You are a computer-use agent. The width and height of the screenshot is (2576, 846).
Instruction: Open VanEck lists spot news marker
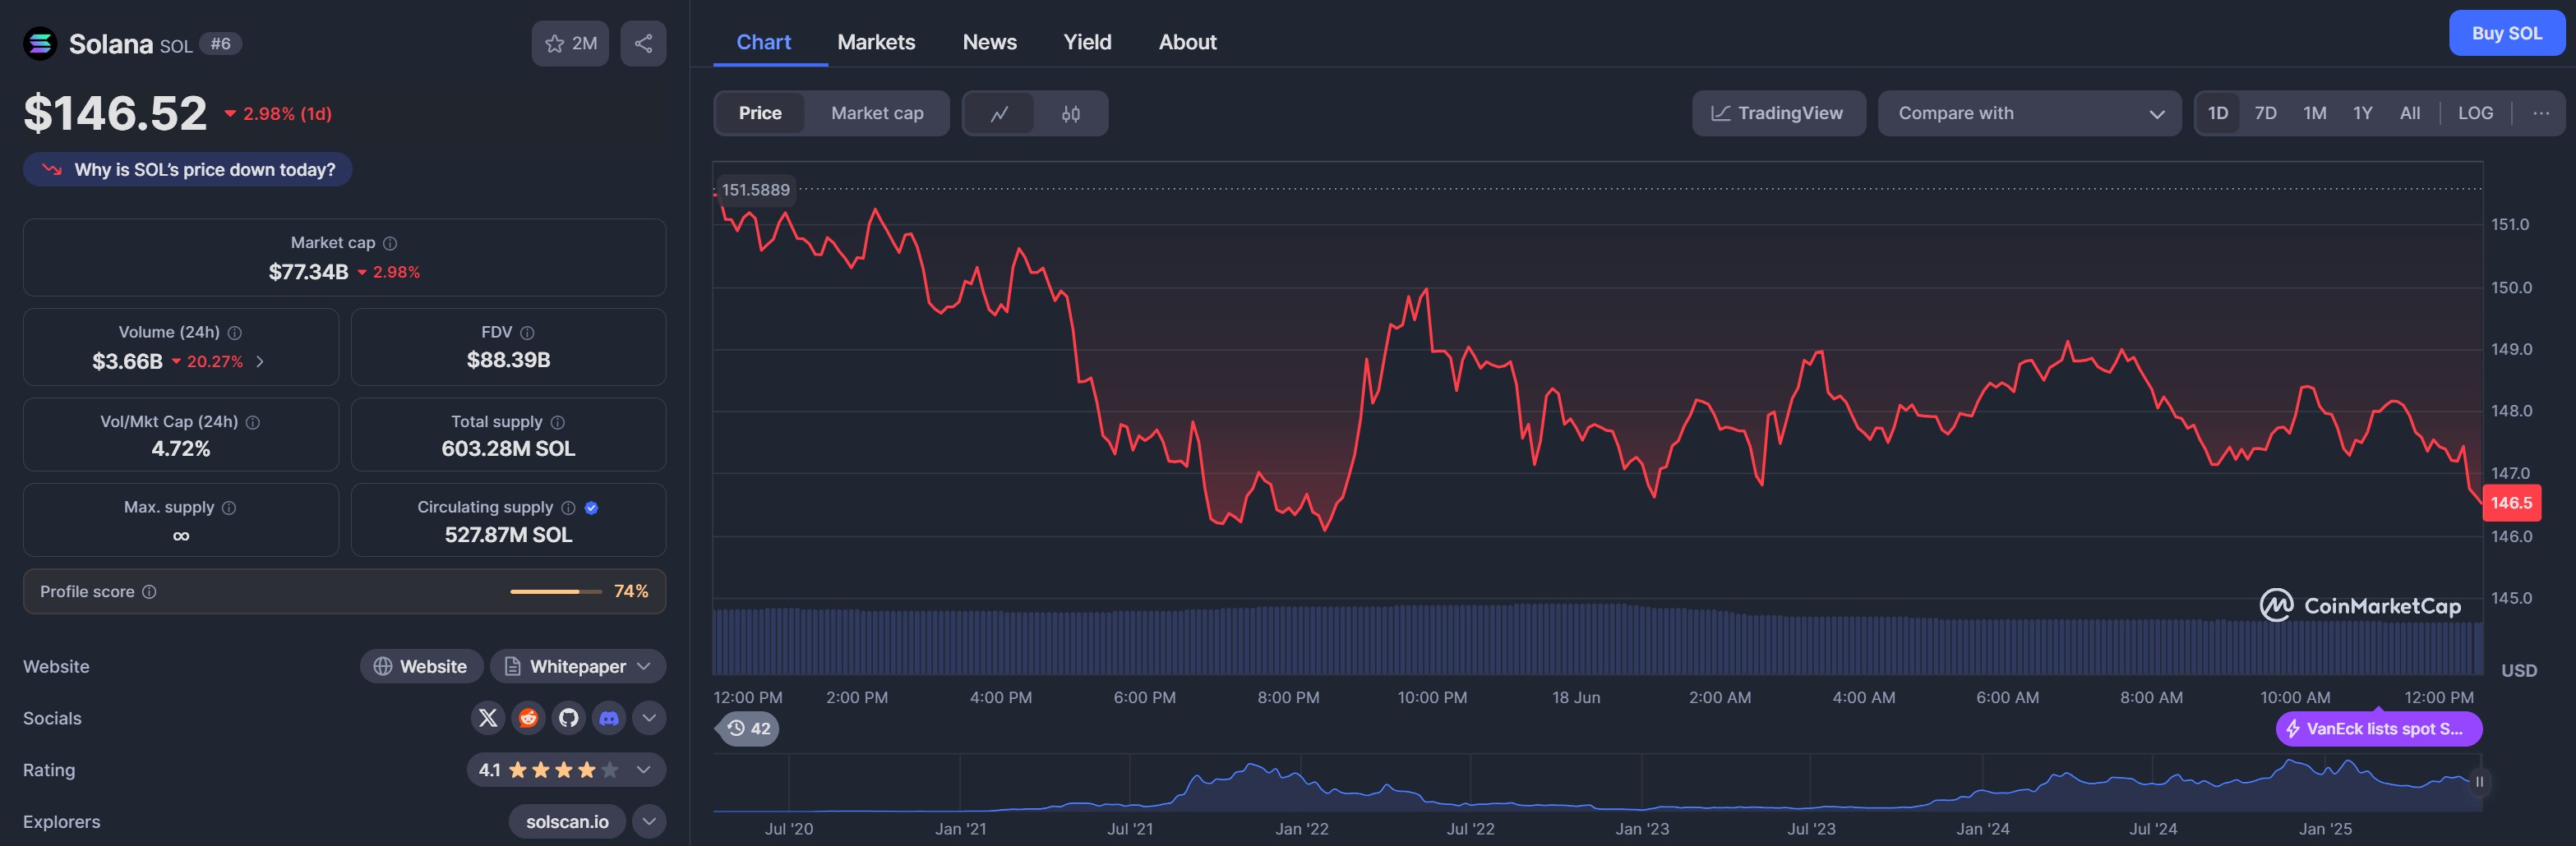coord(2378,729)
